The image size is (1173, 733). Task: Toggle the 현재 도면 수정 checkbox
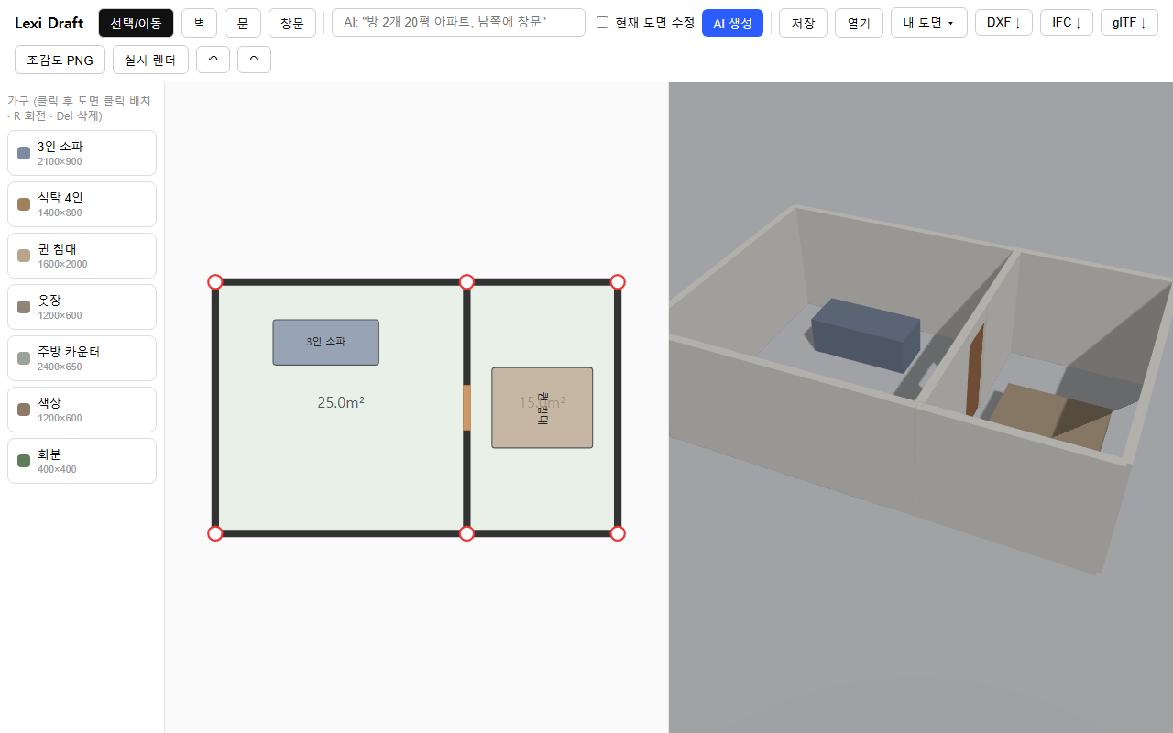[x=602, y=23]
